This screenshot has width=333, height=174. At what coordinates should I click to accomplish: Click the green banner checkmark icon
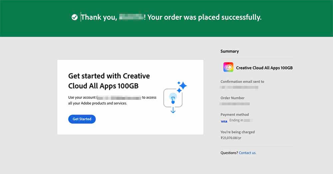(x=75, y=17)
